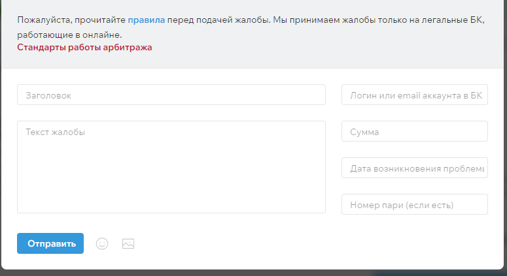This screenshot has width=507, height=276.
Task: Click the Сумма input field
Action: pos(415,132)
